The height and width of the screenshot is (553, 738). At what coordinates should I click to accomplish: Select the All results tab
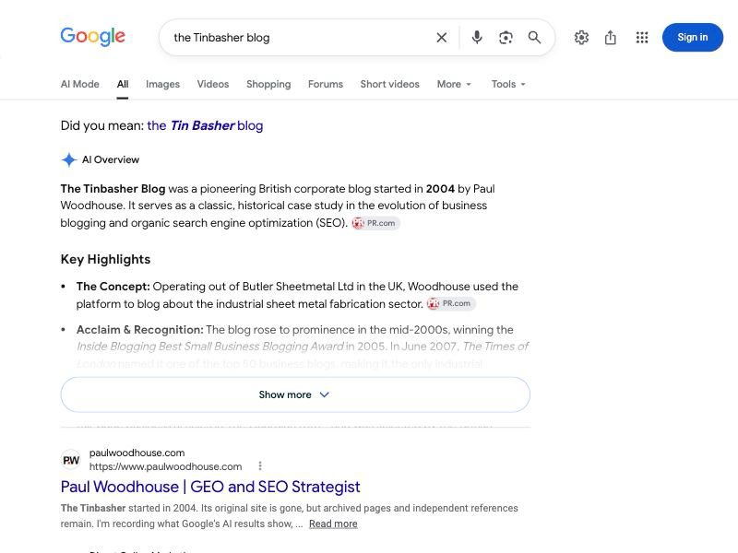click(x=123, y=84)
